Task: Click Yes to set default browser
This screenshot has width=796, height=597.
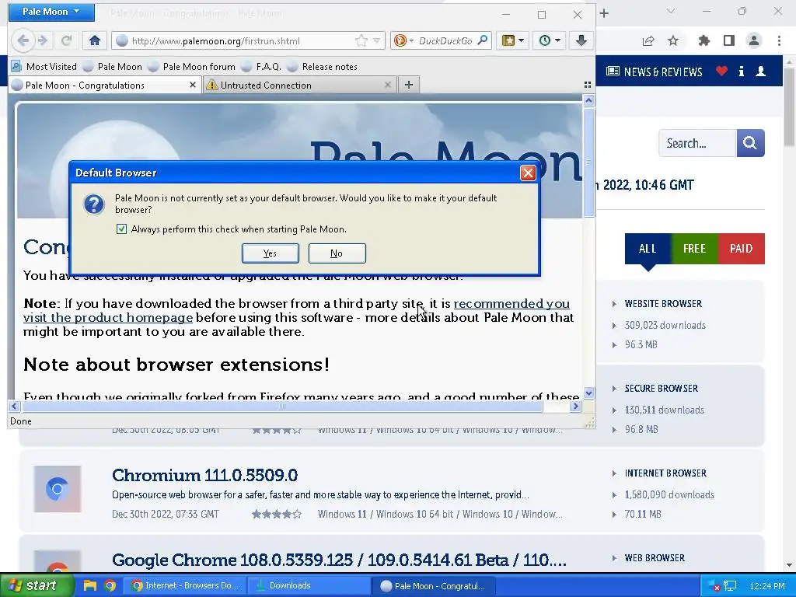Action: [270, 253]
